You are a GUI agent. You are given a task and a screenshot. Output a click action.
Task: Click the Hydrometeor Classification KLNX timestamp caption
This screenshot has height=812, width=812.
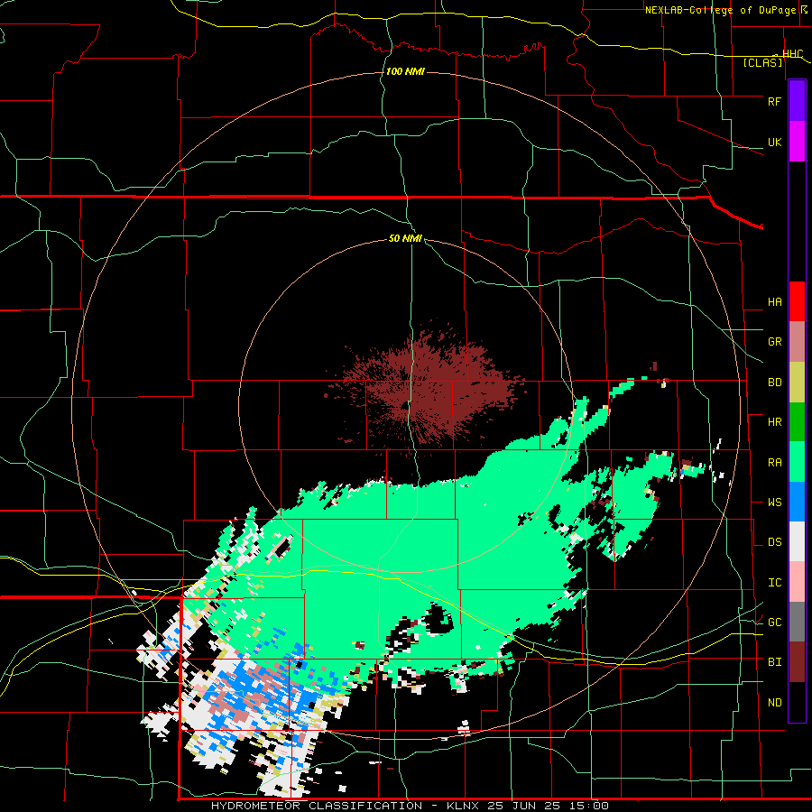(x=410, y=806)
